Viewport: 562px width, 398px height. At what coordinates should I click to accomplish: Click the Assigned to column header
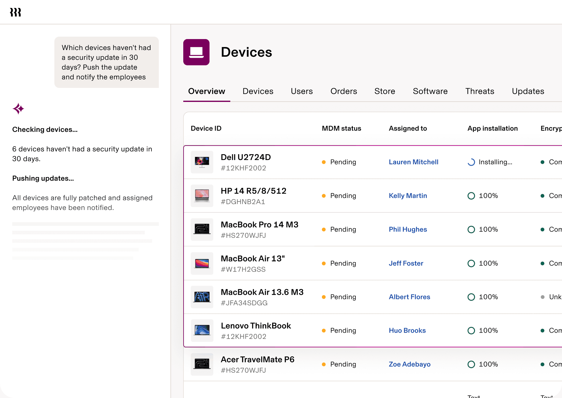pos(408,128)
